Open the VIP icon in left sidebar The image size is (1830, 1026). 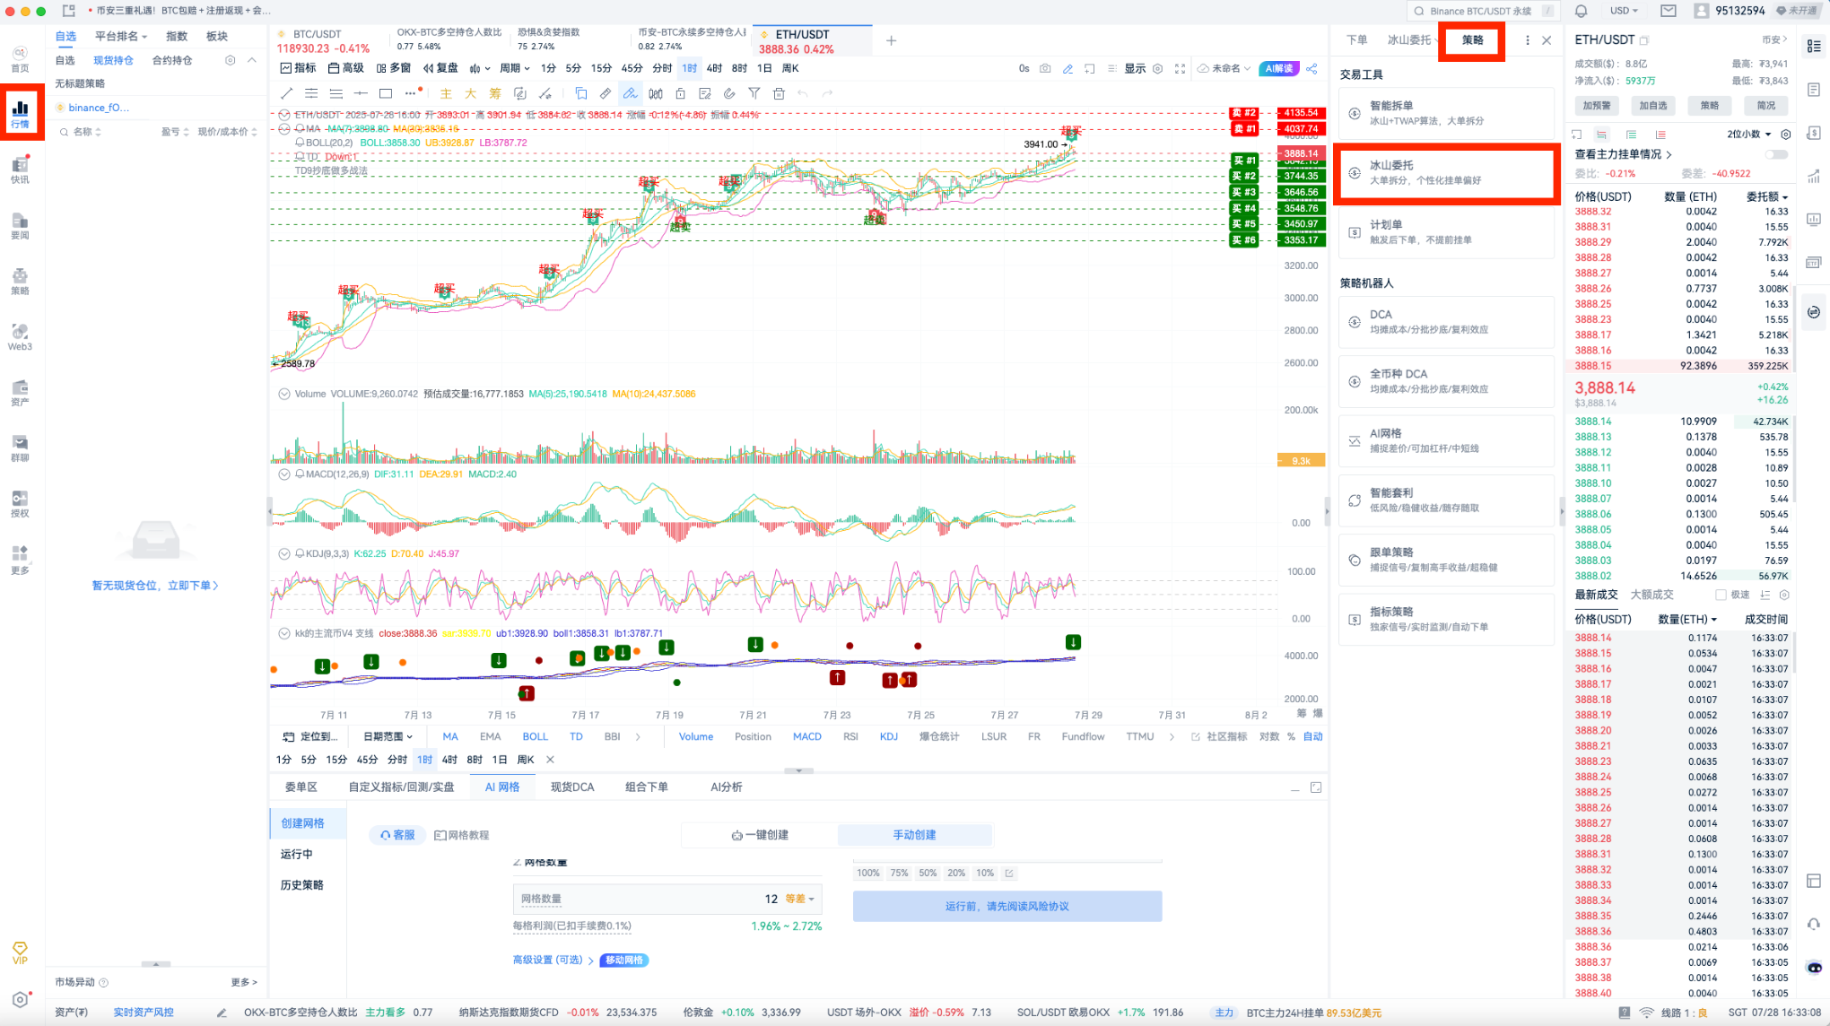pos(20,952)
